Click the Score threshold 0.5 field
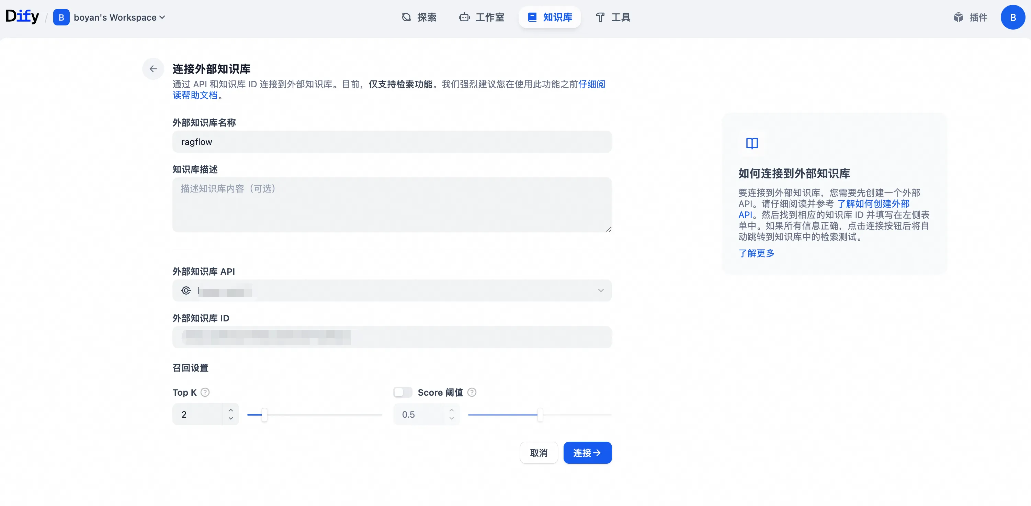The width and height of the screenshot is (1031, 506). pyautogui.click(x=419, y=414)
